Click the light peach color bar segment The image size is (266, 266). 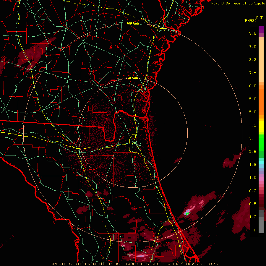261,61
